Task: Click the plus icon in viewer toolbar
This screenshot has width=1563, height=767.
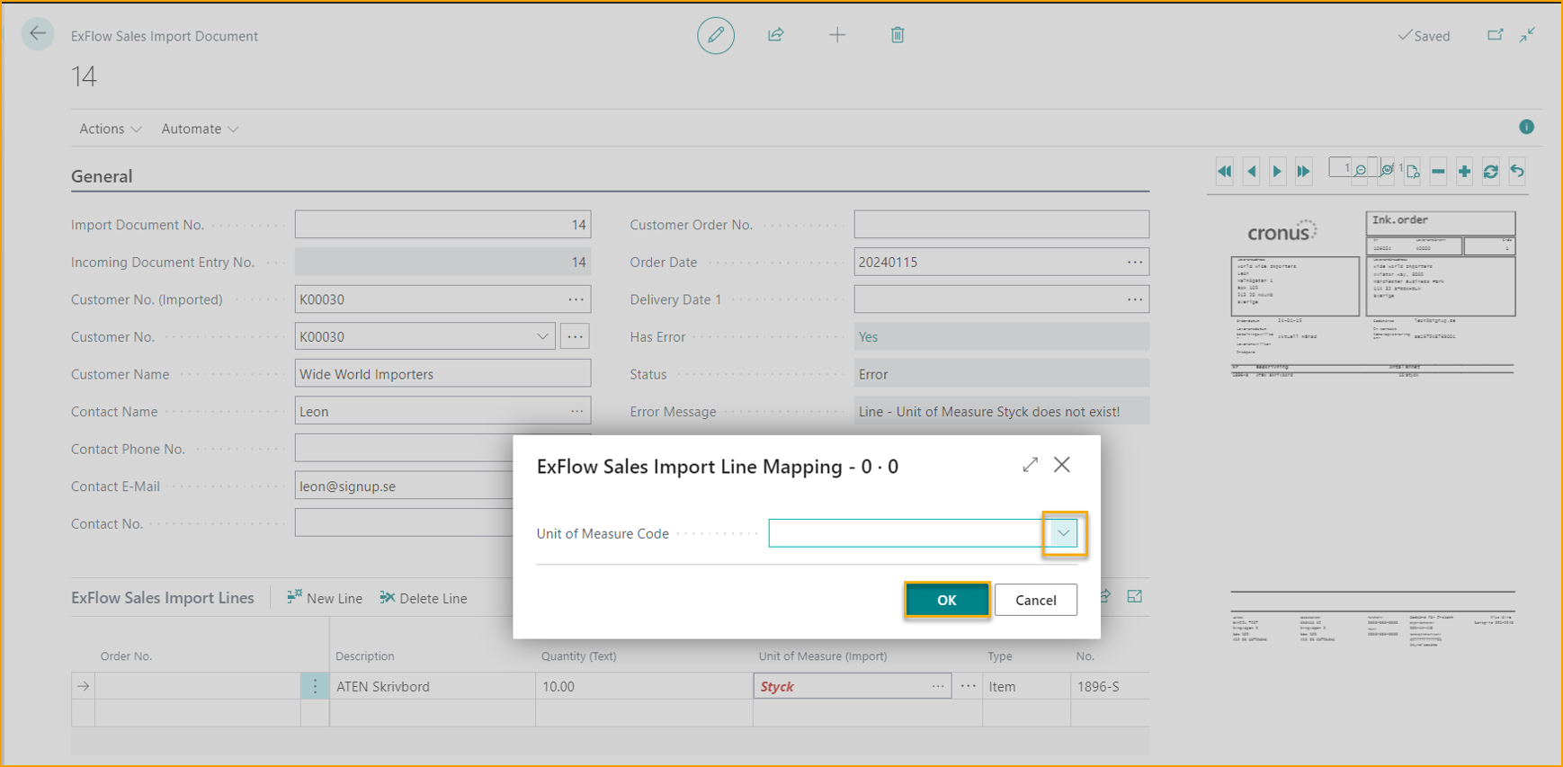Action: coord(1464,171)
